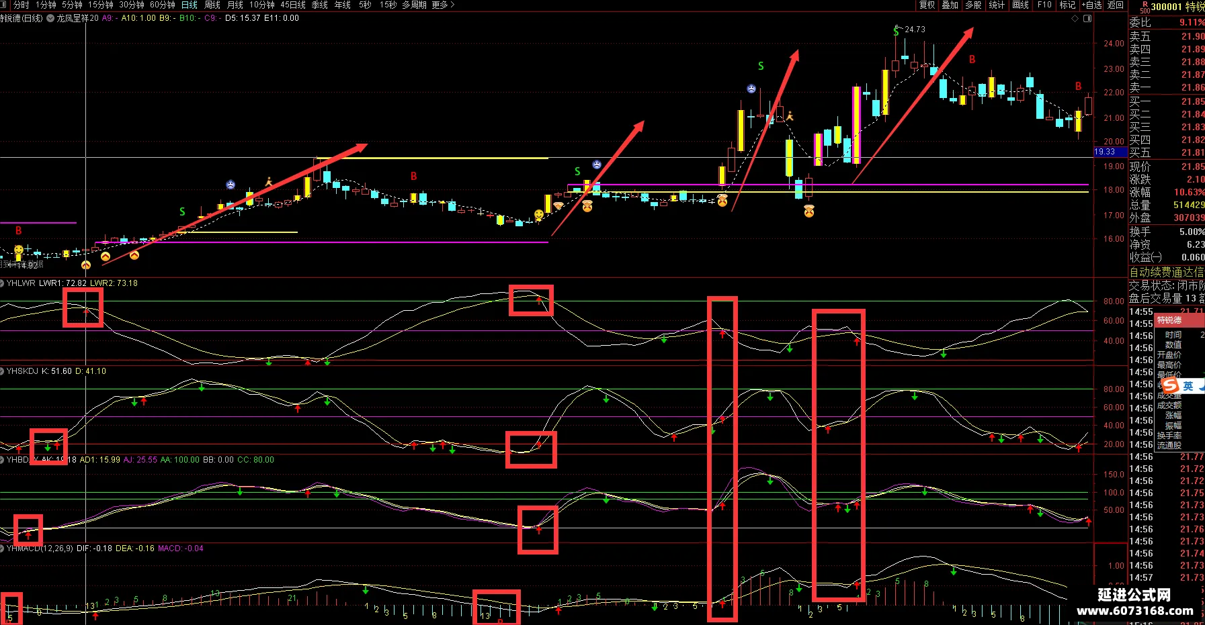The width and height of the screenshot is (1205, 625).
Task: Click the 叠加 overlay button
Action: pyautogui.click(x=950, y=5)
